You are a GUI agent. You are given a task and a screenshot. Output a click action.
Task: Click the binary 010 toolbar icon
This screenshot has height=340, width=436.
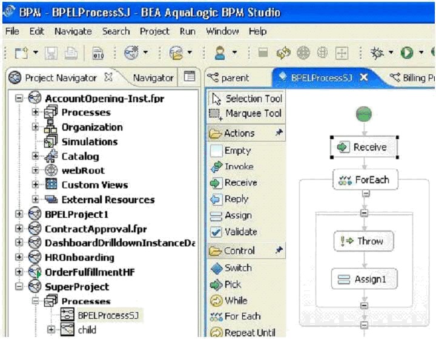[x=98, y=53]
